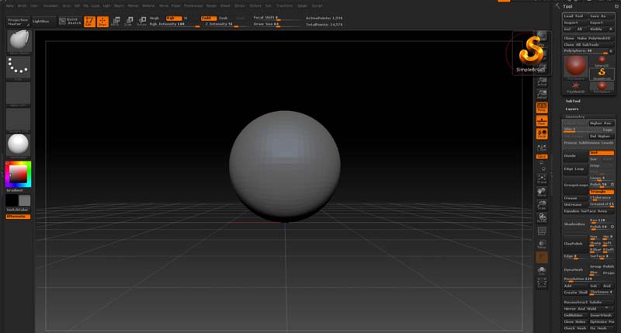Click the Load Tool button

pyautogui.click(x=576, y=16)
